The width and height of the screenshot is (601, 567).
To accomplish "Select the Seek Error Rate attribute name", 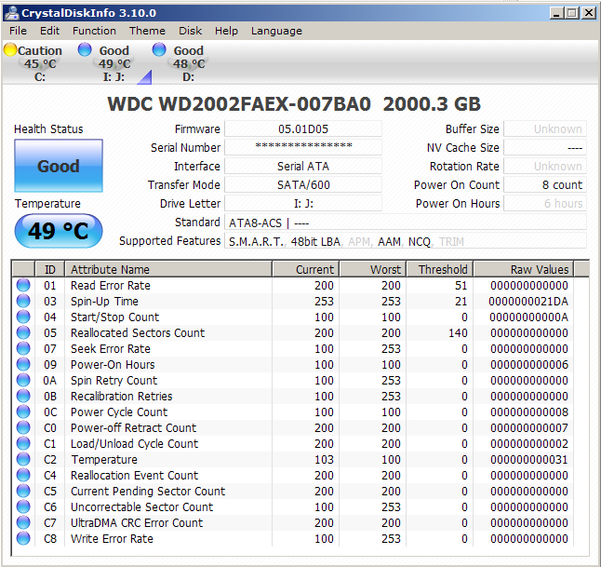I will pyautogui.click(x=111, y=349).
